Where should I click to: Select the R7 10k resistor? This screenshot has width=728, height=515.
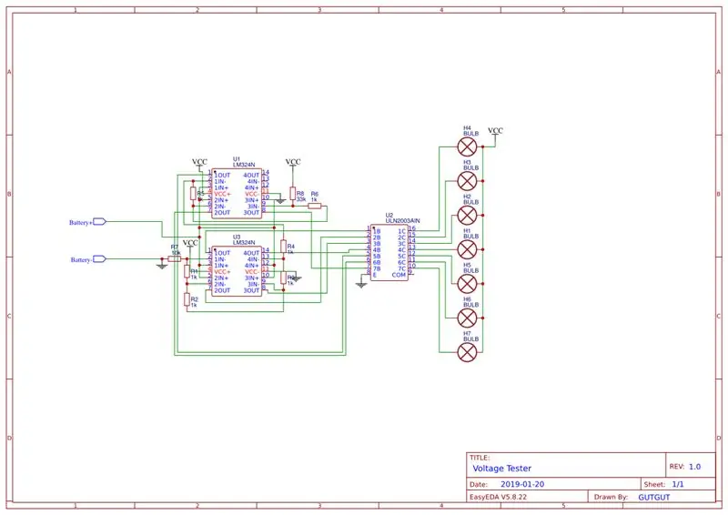click(x=175, y=259)
